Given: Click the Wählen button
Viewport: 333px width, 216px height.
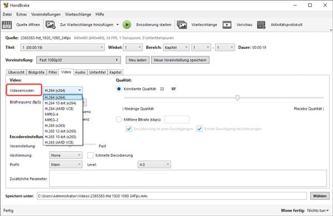Looking at the screenshot, I should coord(320,196).
